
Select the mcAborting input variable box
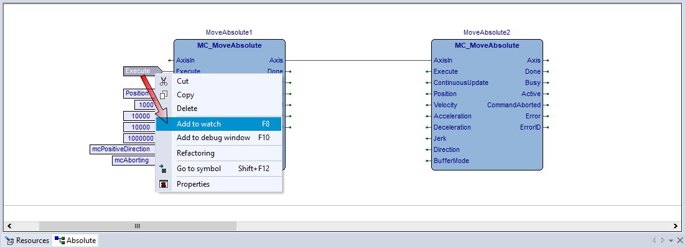133,161
